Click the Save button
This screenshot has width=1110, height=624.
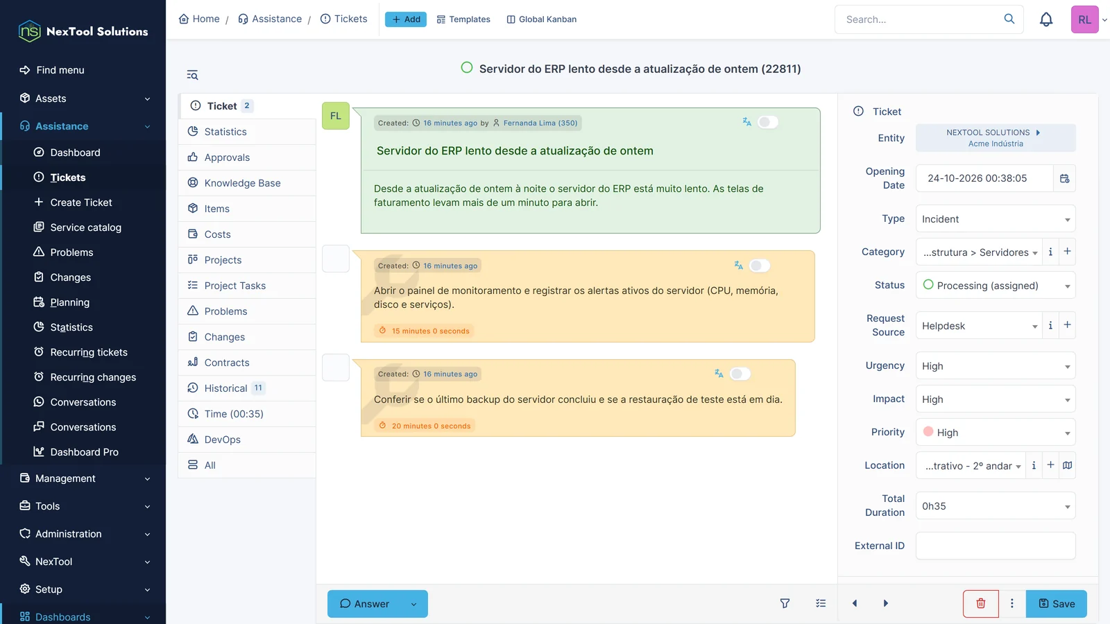click(1057, 604)
